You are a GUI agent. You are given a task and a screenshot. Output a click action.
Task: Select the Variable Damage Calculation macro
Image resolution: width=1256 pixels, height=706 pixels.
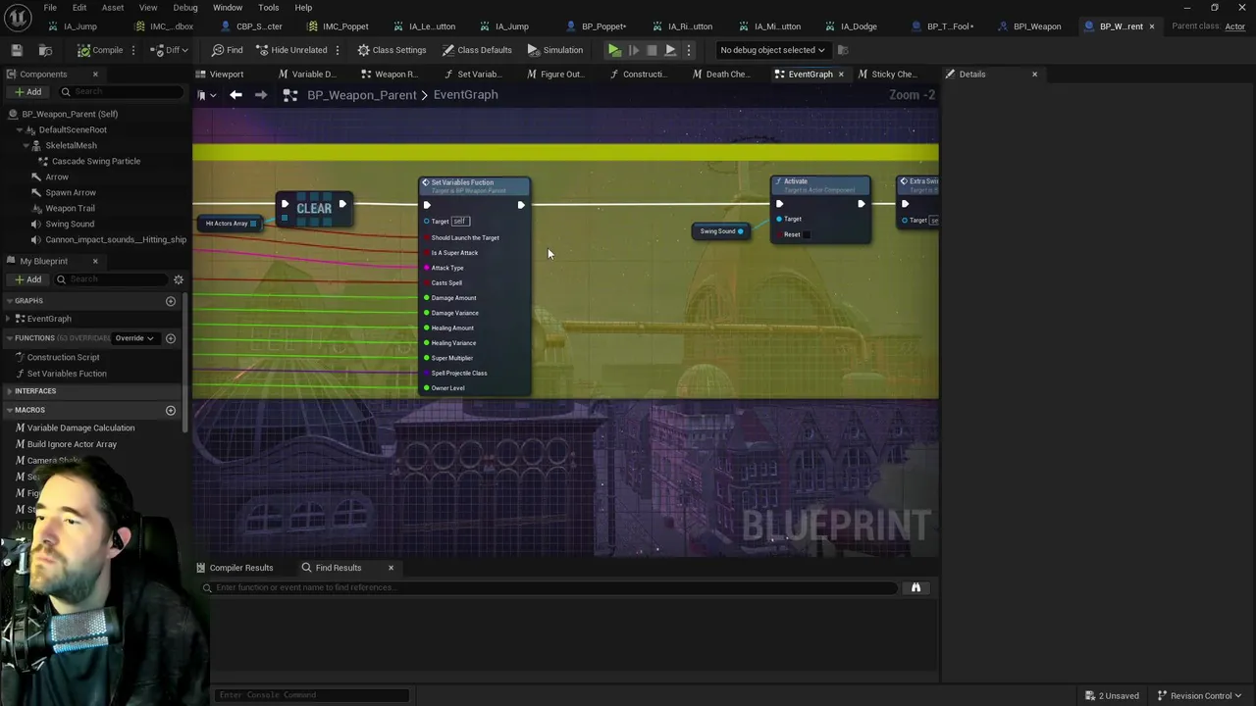[x=80, y=428]
